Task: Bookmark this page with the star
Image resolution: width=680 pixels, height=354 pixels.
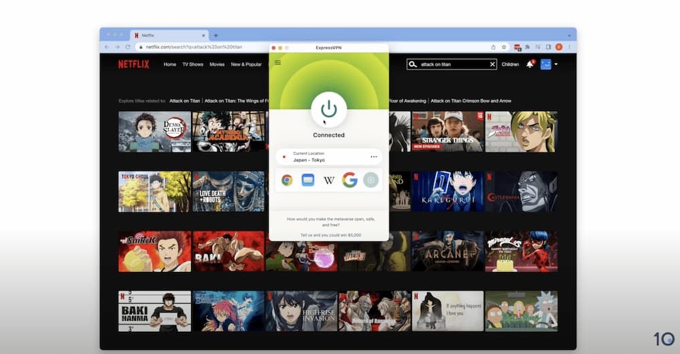Action: 503,47
